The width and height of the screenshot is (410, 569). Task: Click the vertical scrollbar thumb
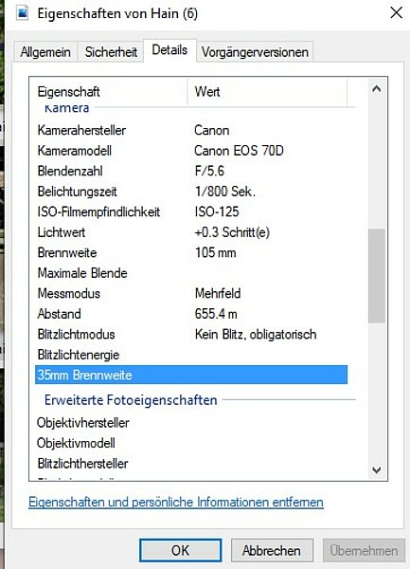pos(377,275)
